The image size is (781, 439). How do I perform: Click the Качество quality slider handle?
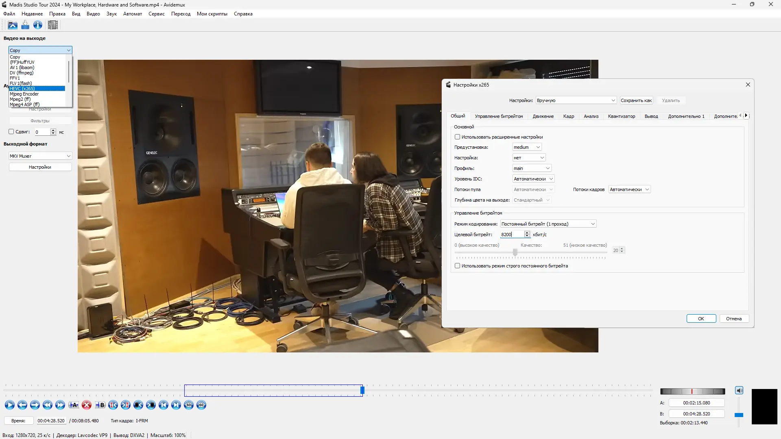tap(515, 252)
